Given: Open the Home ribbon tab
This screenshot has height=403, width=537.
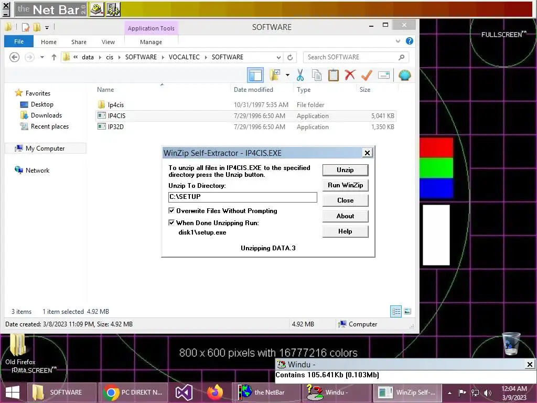Looking at the screenshot, I should (x=49, y=42).
